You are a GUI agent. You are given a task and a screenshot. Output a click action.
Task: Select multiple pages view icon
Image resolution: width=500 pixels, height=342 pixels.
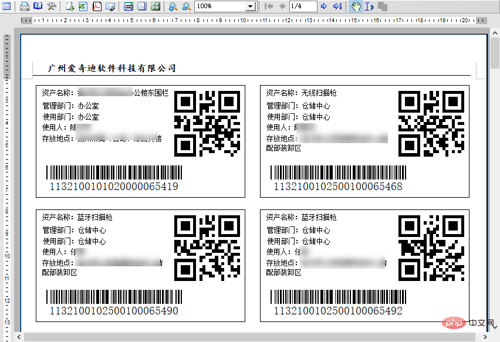(x=156, y=6)
